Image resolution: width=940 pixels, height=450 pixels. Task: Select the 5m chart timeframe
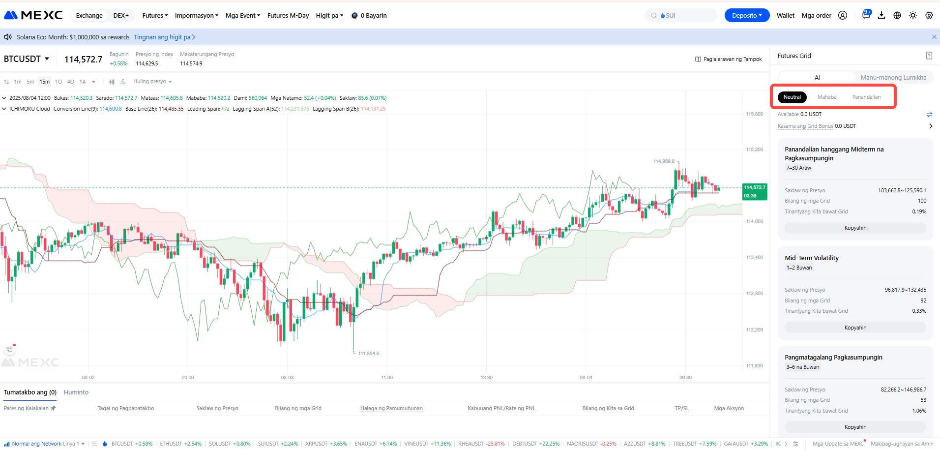(x=30, y=82)
